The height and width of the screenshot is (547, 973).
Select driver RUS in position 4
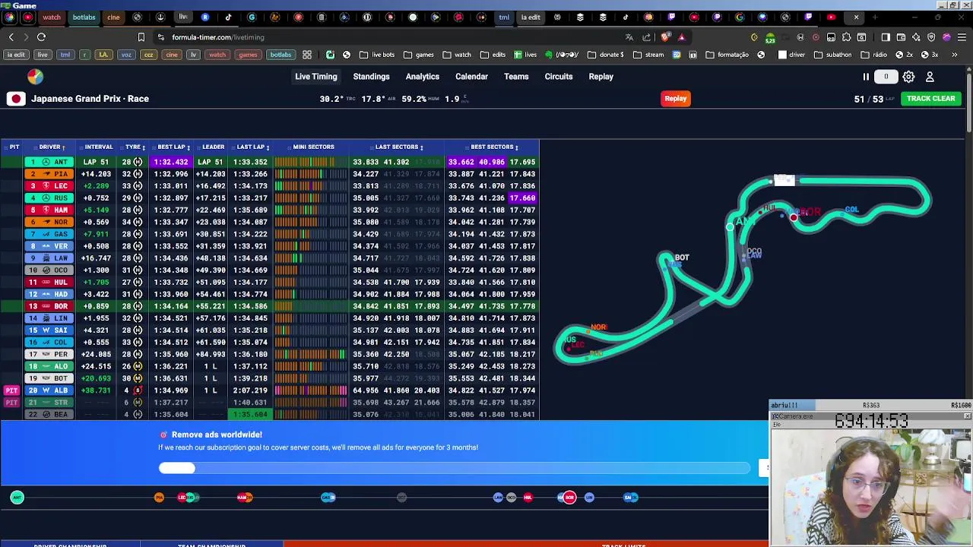click(49, 198)
